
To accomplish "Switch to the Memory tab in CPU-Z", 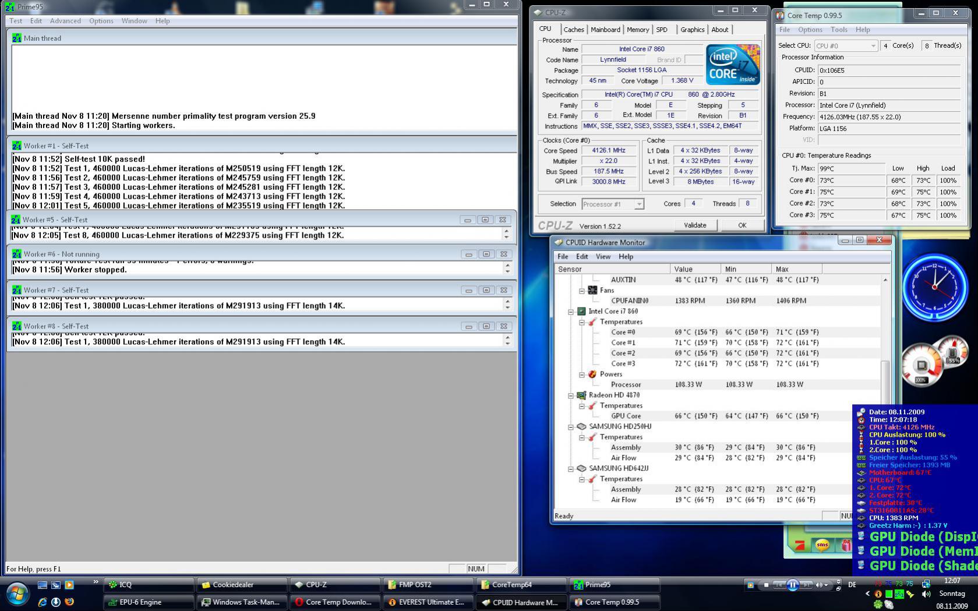I will 638,30.
